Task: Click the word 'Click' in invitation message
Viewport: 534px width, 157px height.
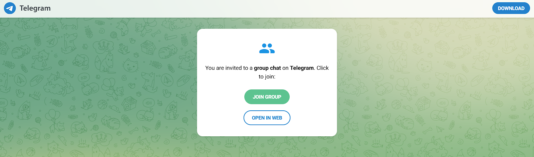Action: click(x=323, y=68)
